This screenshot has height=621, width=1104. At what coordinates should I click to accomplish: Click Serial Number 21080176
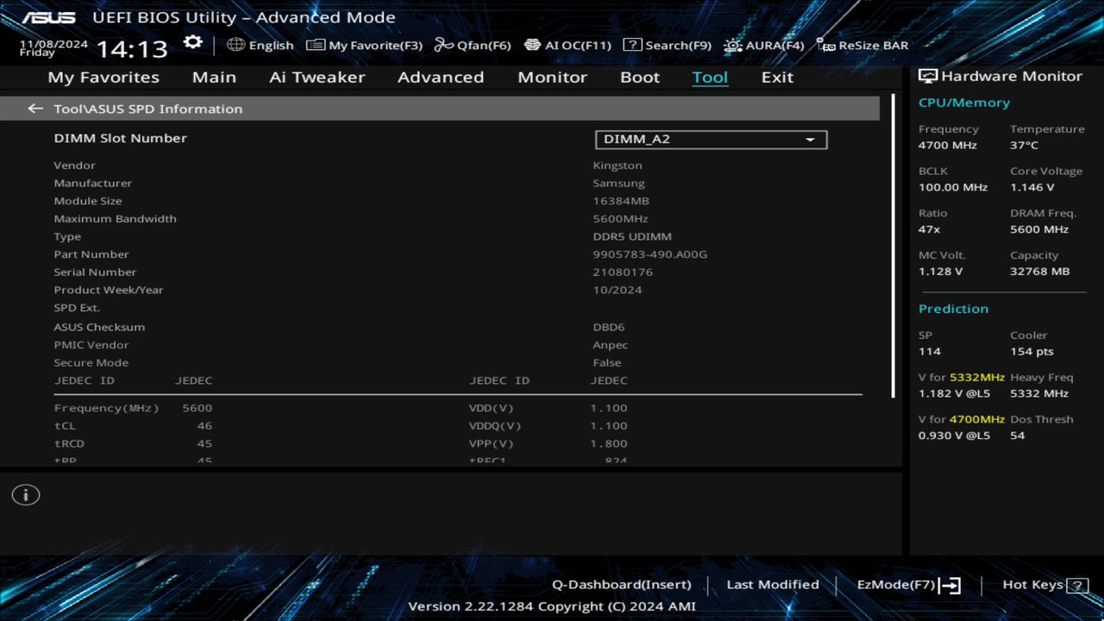[x=623, y=273]
